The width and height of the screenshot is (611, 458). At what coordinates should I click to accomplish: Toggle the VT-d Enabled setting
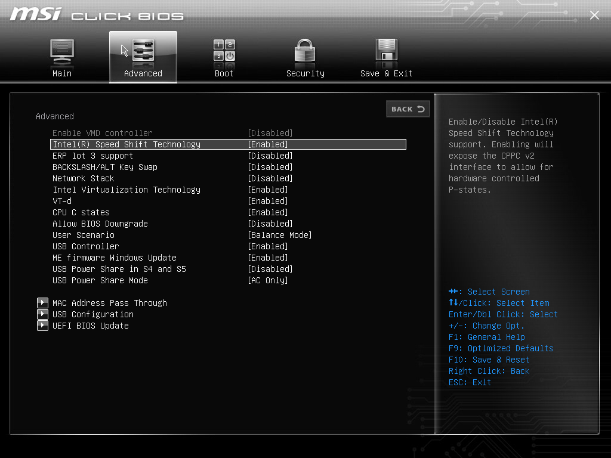tap(268, 201)
